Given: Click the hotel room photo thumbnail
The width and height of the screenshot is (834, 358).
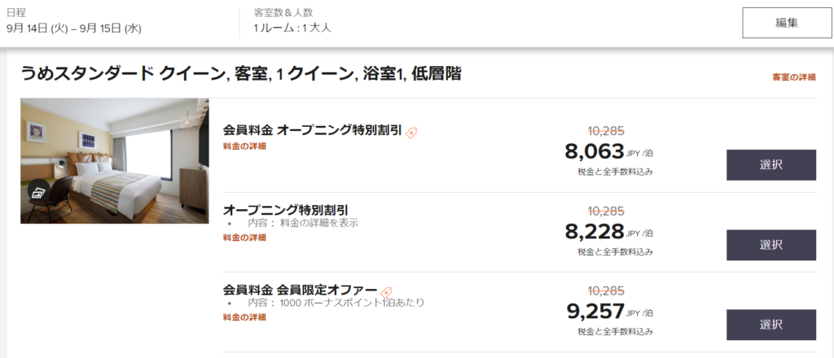Looking at the screenshot, I should tap(115, 160).
